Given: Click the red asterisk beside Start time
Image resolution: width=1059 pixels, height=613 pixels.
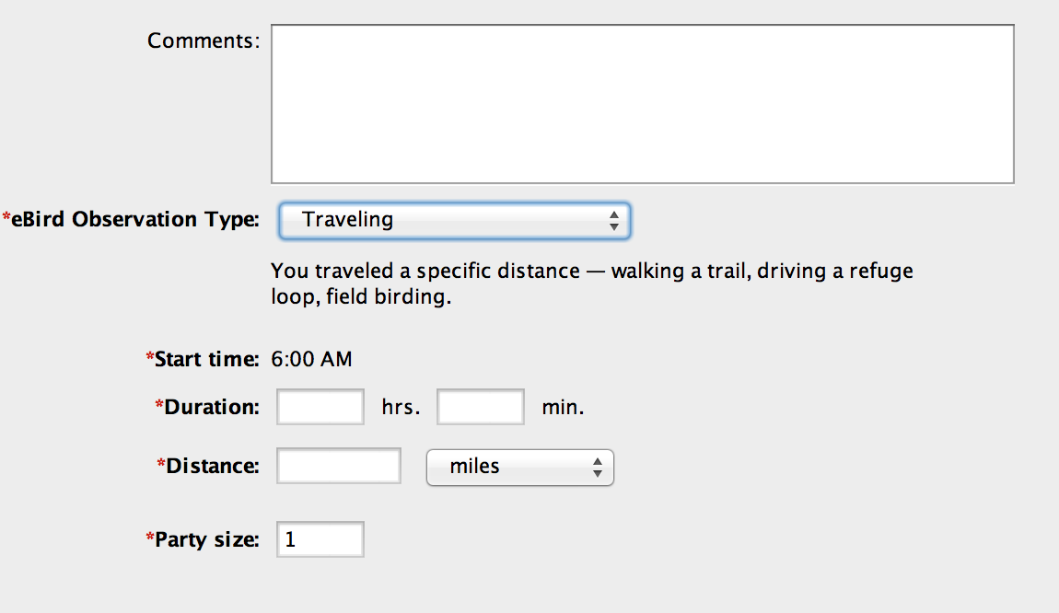Looking at the screenshot, I should [x=149, y=357].
